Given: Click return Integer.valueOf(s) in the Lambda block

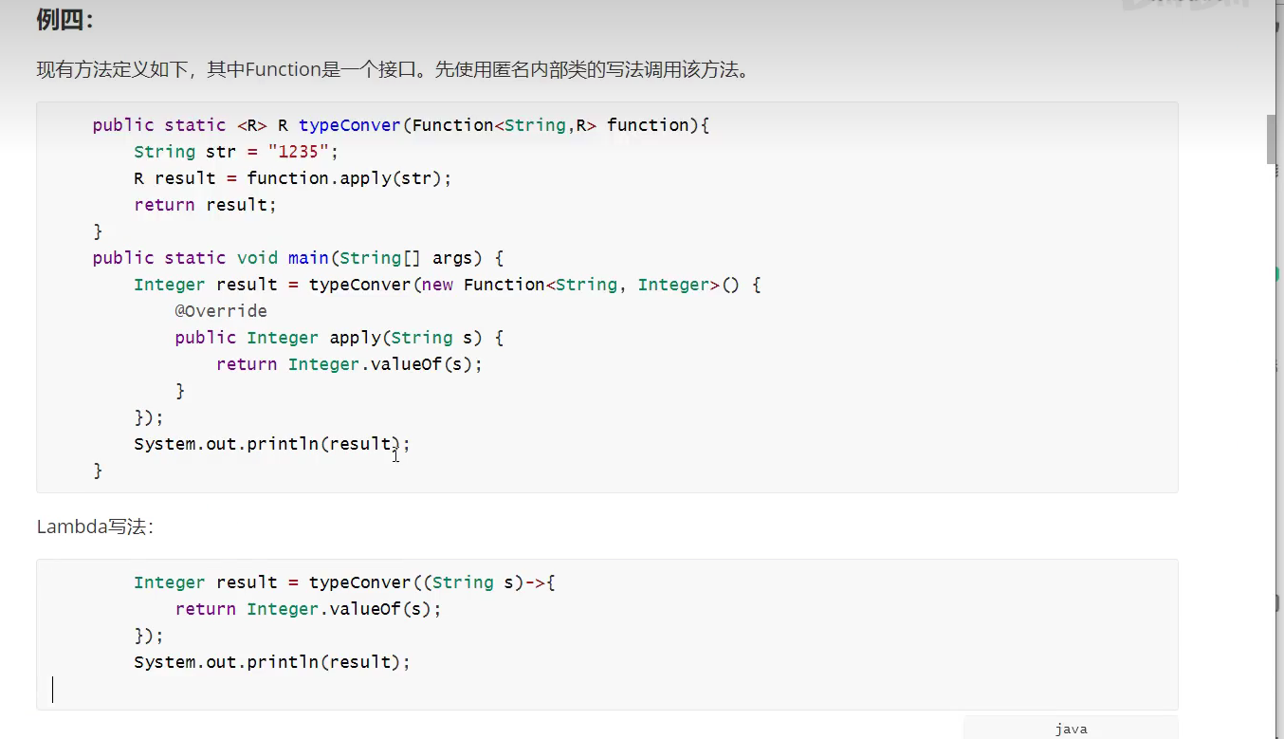Looking at the screenshot, I should [308, 609].
